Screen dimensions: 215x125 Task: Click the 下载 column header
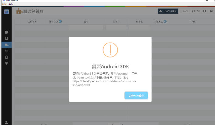[x=193, y=21]
